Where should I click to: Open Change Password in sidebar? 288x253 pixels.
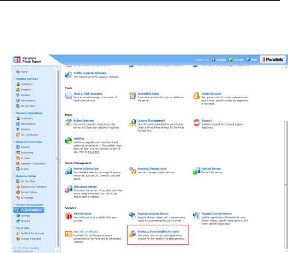31,239
